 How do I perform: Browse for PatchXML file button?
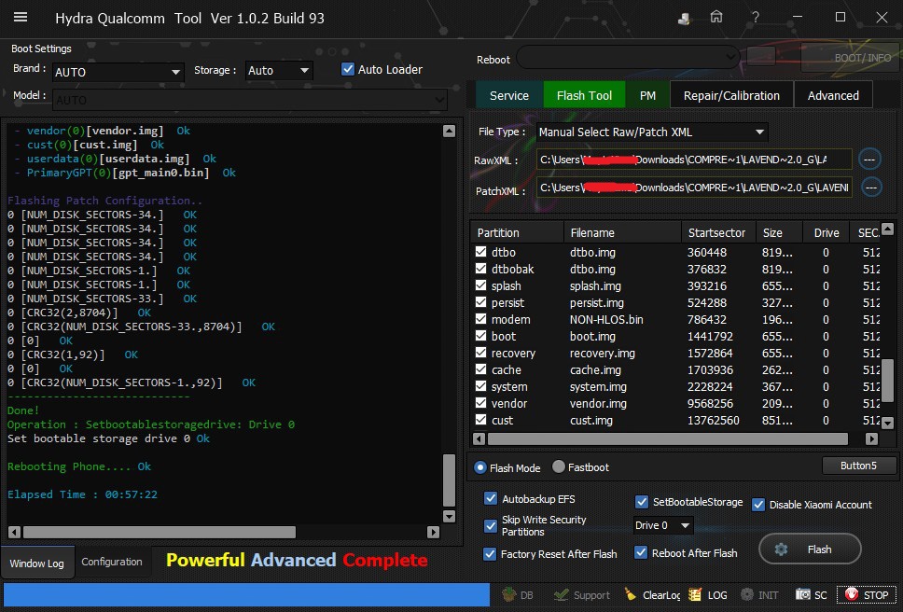[x=871, y=188]
